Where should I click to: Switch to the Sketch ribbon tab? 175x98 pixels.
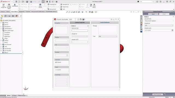tap(8, 11)
